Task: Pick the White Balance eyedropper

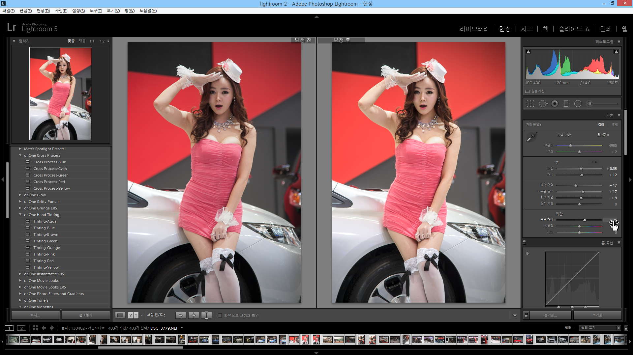Action: click(531, 137)
